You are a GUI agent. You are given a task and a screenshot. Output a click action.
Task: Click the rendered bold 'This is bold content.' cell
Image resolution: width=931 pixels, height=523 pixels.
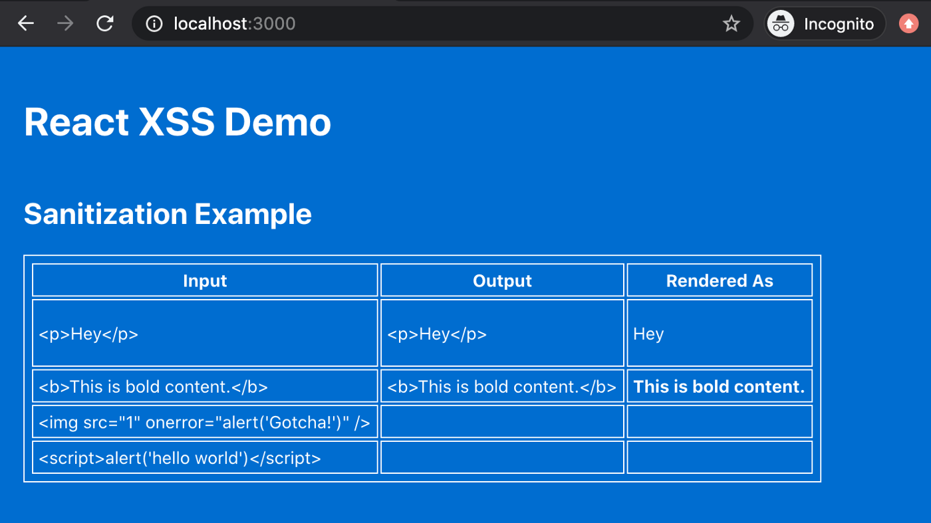(x=720, y=386)
